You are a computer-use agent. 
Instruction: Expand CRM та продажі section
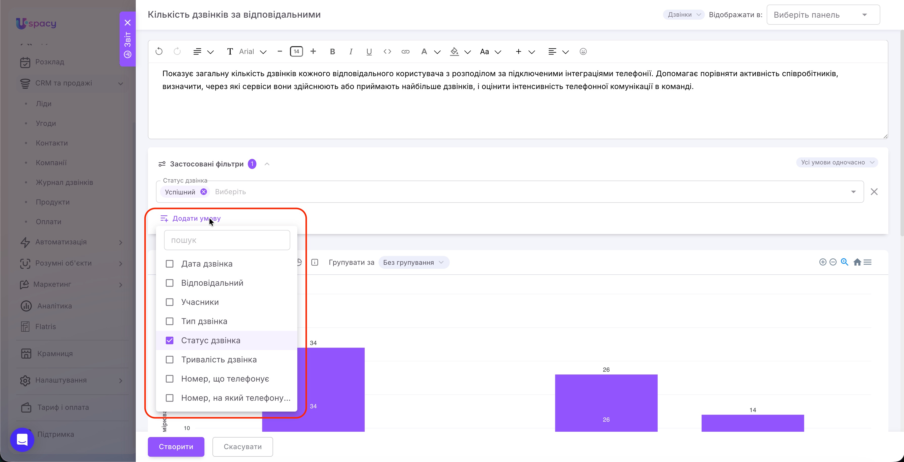pyautogui.click(x=121, y=83)
